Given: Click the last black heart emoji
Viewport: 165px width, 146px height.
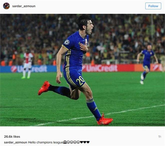Looking at the screenshot, I should tap(88, 142).
